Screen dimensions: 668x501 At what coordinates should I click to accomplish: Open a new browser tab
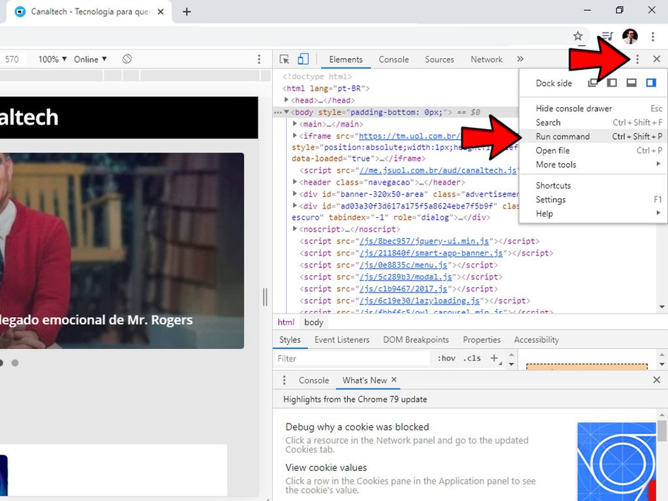tap(187, 12)
